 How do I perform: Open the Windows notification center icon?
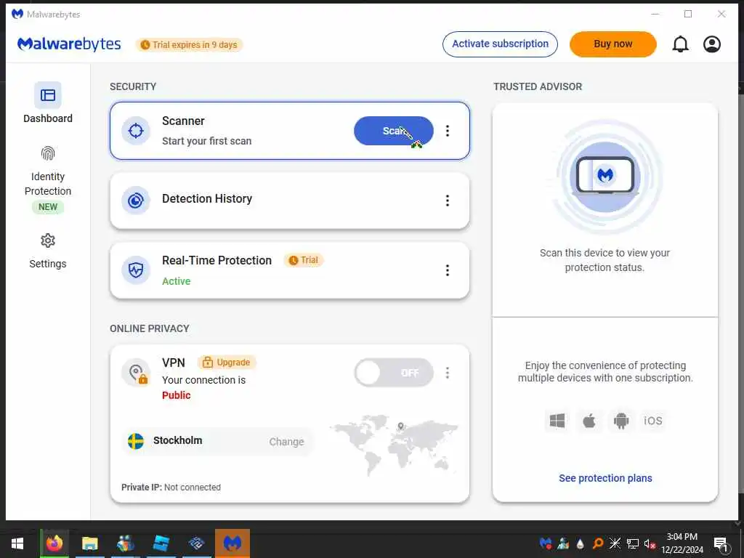(721, 543)
